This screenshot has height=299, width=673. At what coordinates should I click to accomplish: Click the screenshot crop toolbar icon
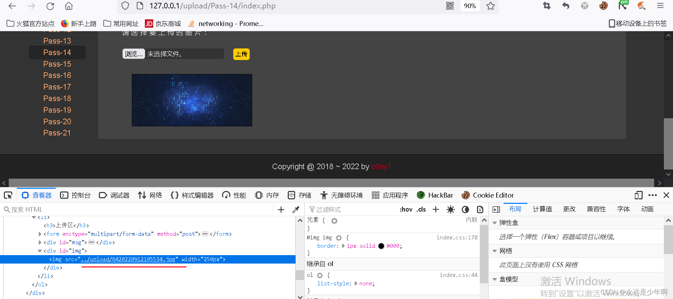(x=547, y=6)
